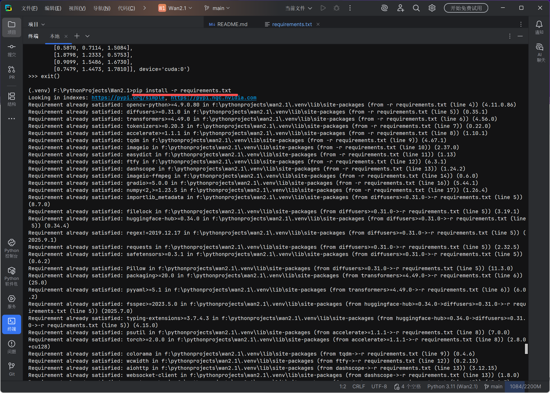Open new terminal session type dropdown arrow
Image resolution: width=550 pixels, height=393 pixels.
coord(87,36)
